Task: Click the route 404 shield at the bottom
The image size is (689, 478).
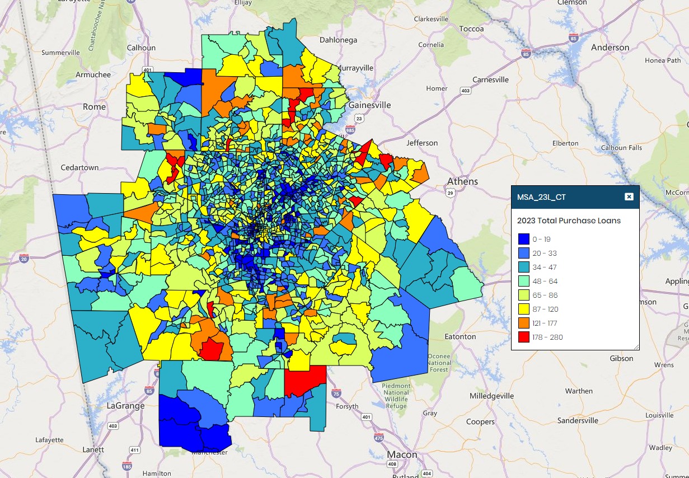Action: click(426, 474)
